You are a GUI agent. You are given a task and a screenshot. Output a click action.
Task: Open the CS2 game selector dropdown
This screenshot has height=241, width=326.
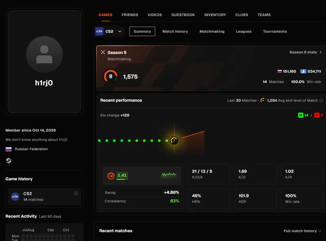pyautogui.click(x=109, y=31)
